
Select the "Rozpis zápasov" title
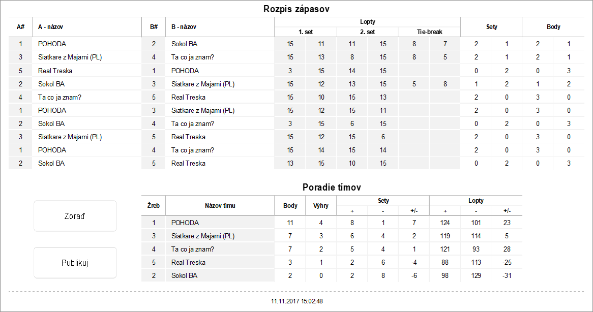pos(296,9)
